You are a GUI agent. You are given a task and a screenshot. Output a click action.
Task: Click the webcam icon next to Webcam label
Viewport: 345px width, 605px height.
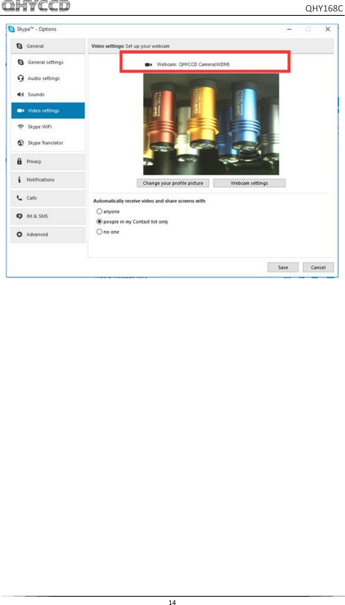coord(148,64)
